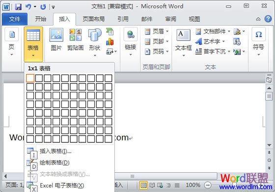Insert a chart icon
Viewport: 275px width, 192px height.
(110, 42)
